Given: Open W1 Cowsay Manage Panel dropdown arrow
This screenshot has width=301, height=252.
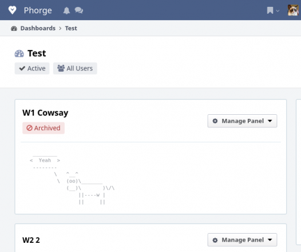Looking at the screenshot, I should (270, 121).
